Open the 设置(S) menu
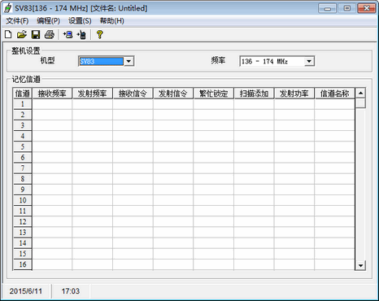 (80, 21)
